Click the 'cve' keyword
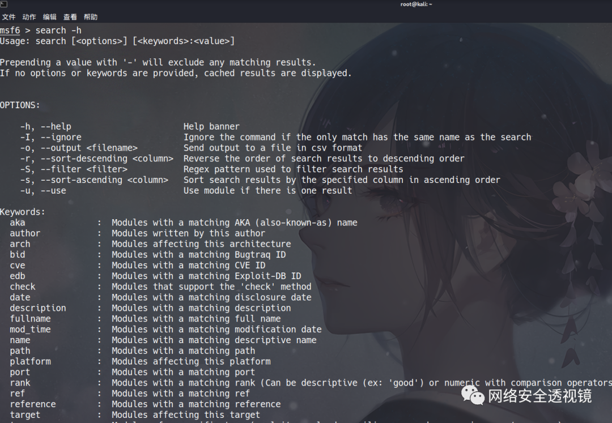 [x=18, y=266]
